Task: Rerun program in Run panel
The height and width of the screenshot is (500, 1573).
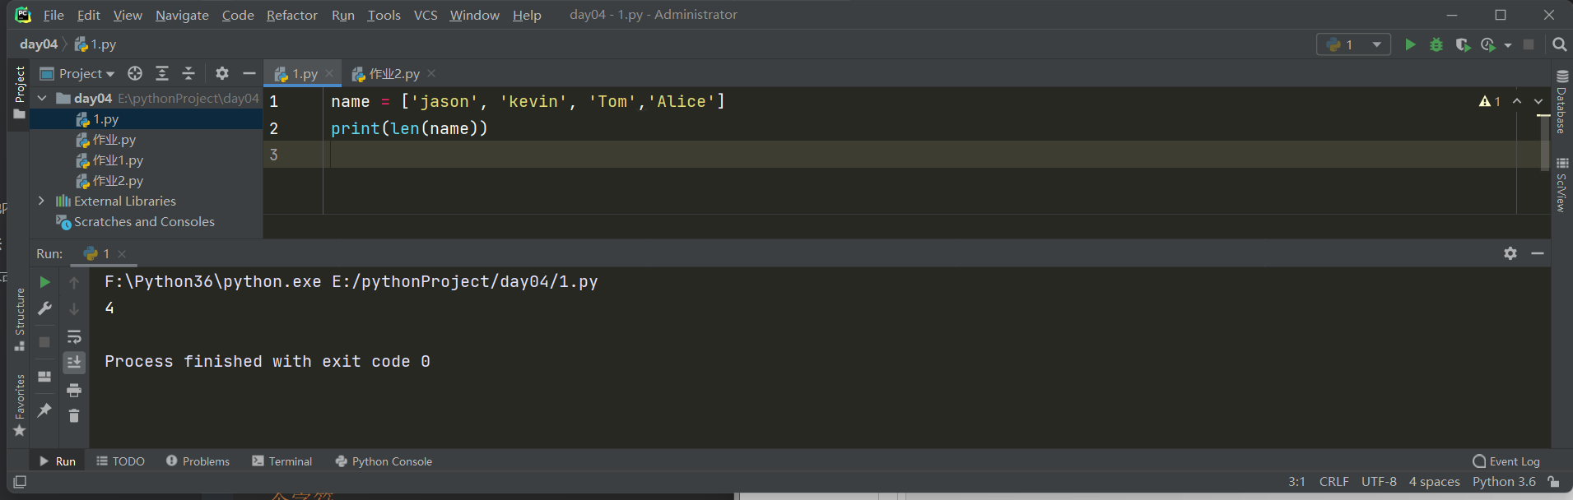Action: point(45,282)
